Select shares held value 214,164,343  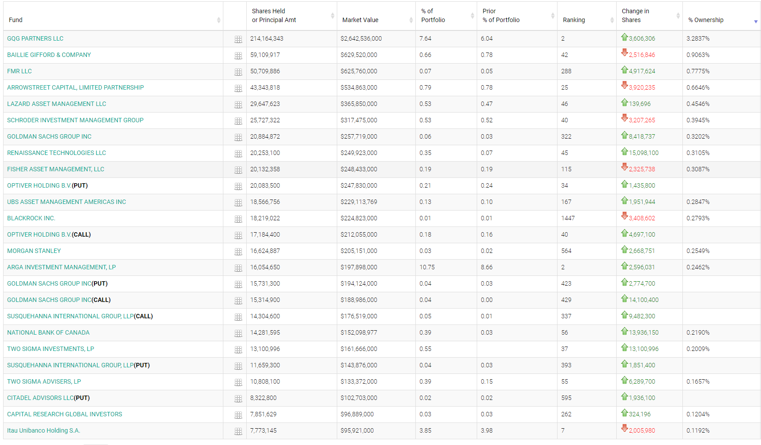[267, 38]
